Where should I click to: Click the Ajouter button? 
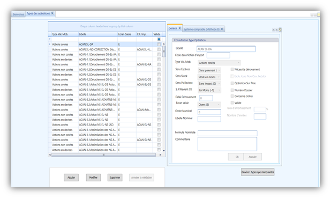[71, 178]
